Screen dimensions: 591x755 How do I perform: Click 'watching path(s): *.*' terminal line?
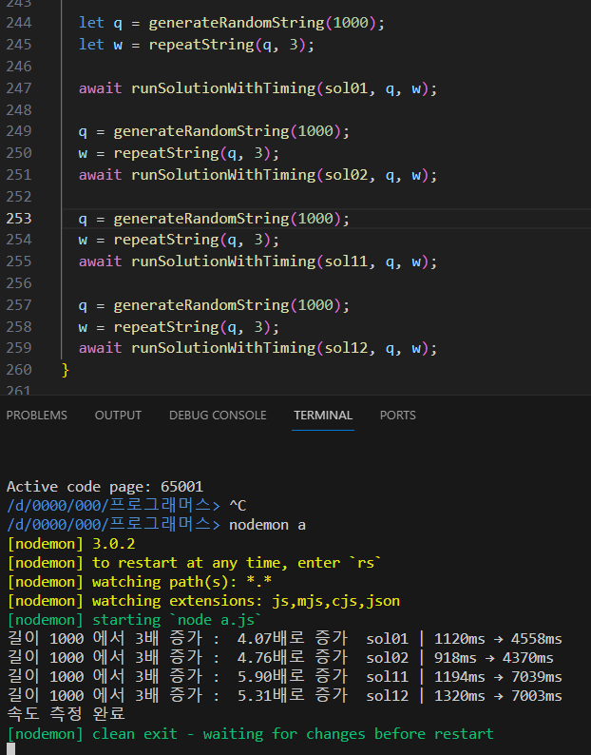pos(139,582)
